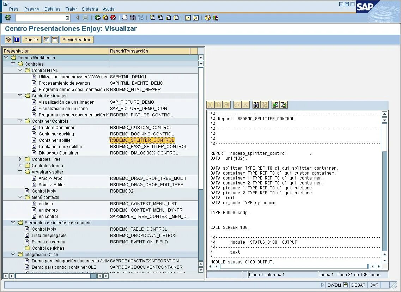The width and height of the screenshot is (401, 292).
Task: Open the Tratar menu
Action: click(x=71, y=9)
